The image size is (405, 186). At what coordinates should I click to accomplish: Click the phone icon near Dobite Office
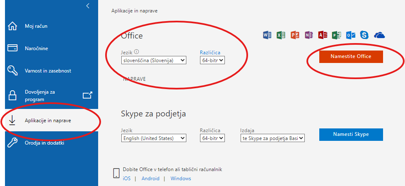[116, 173]
